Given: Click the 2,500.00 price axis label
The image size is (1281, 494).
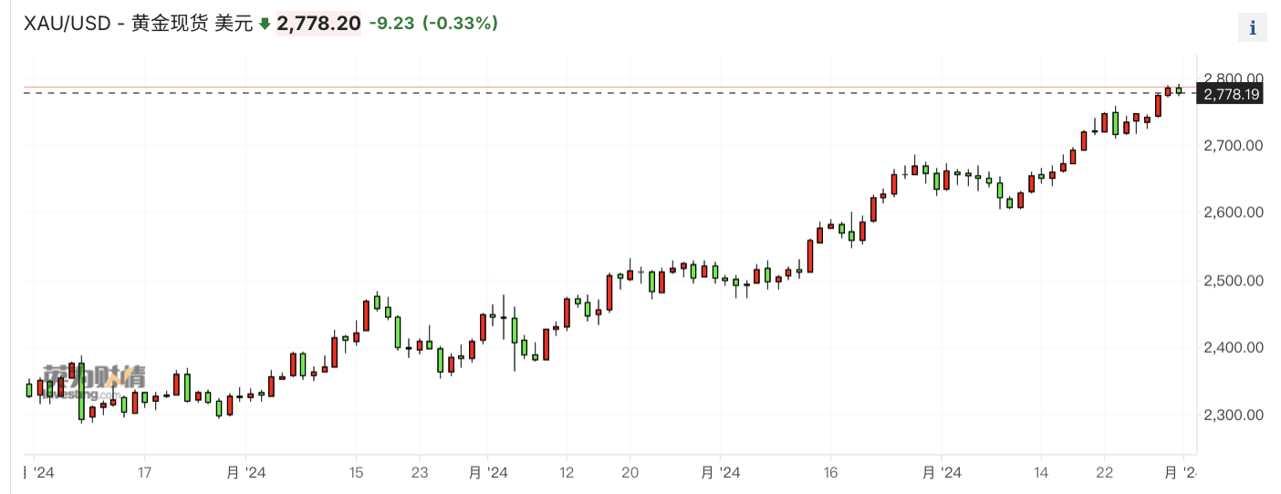Looking at the screenshot, I should 1233,280.
